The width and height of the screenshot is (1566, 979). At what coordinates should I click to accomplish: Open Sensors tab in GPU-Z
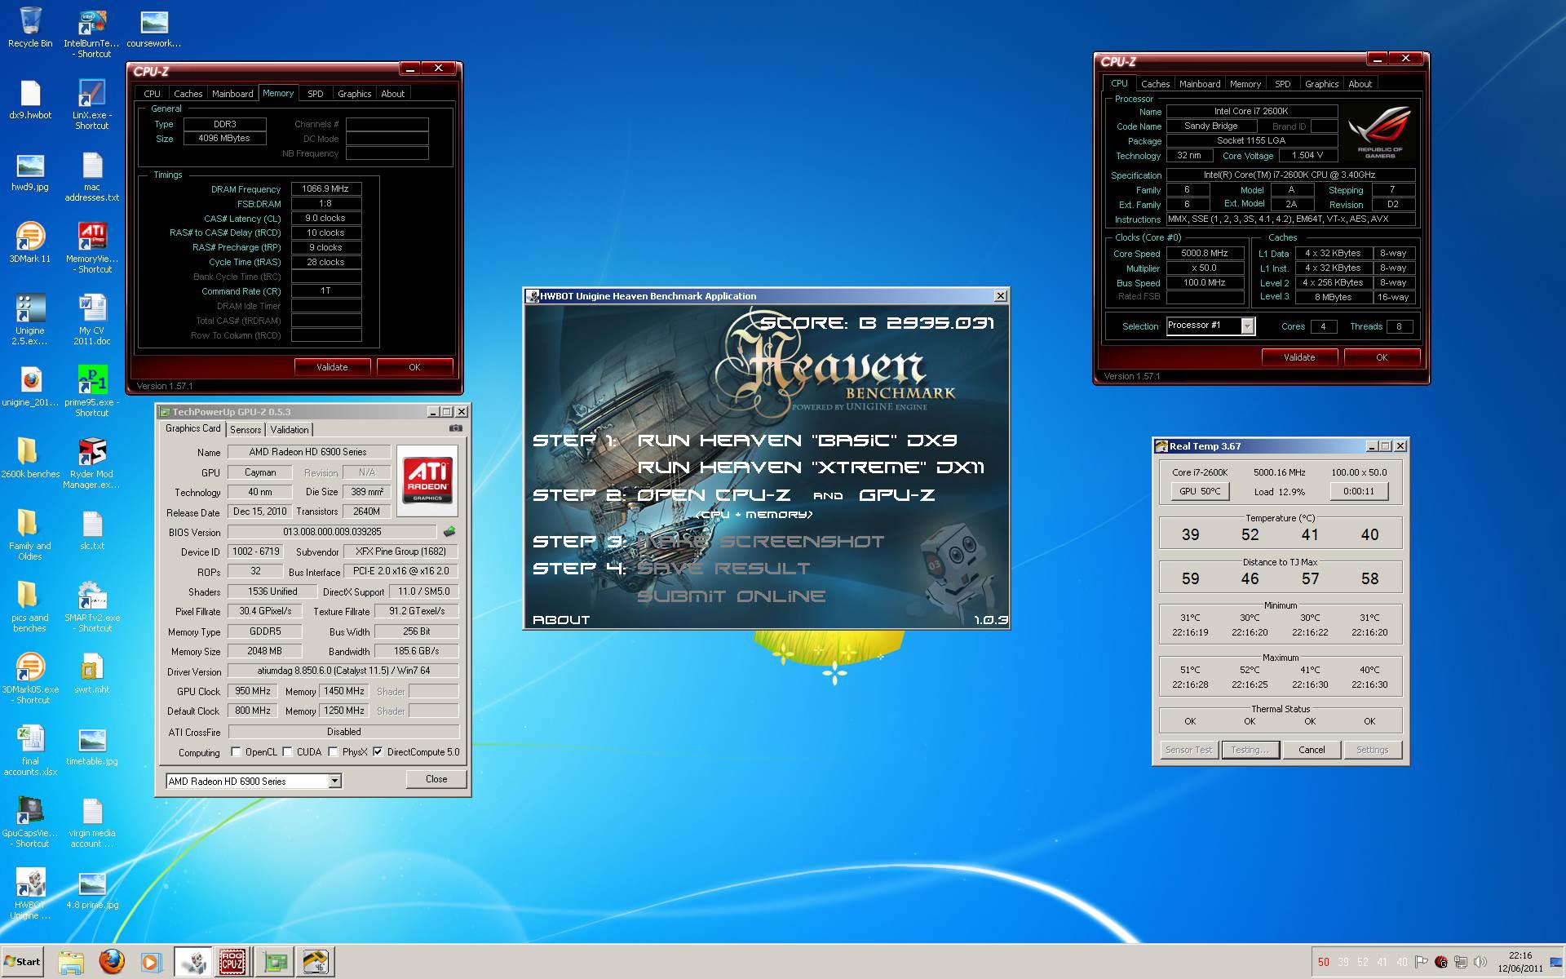[x=246, y=430]
